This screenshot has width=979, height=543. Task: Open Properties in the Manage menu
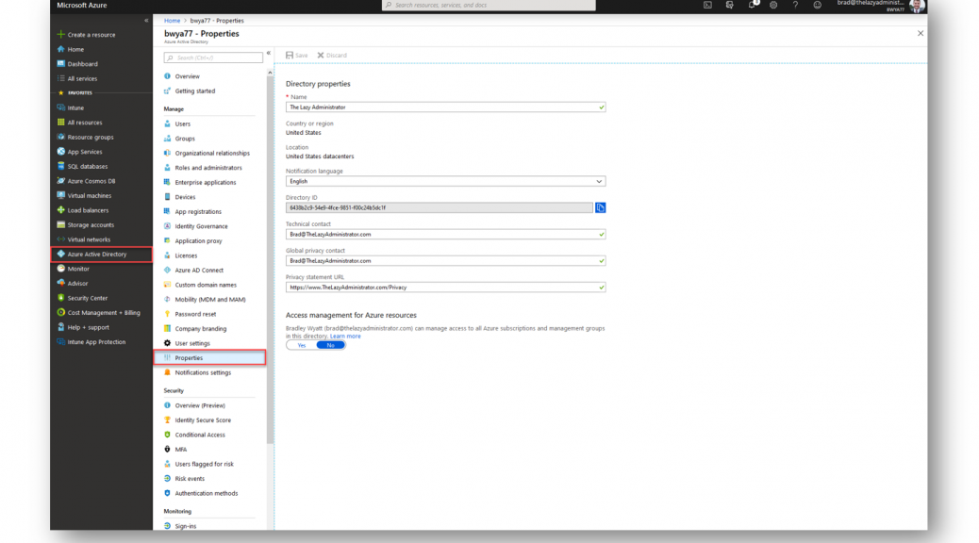pyautogui.click(x=209, y=357)
